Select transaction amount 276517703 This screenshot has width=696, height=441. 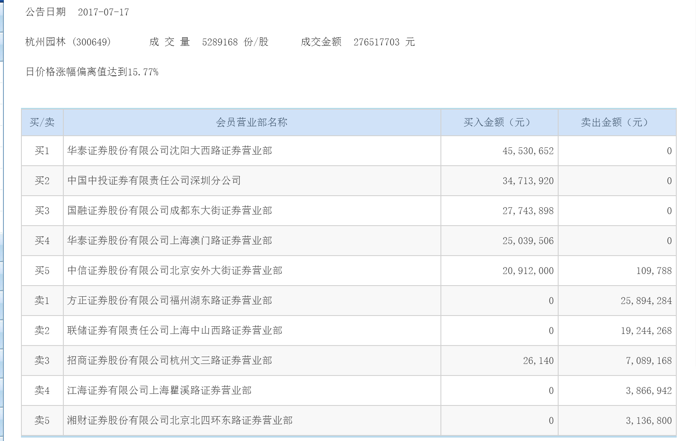[x=377, y=42]
